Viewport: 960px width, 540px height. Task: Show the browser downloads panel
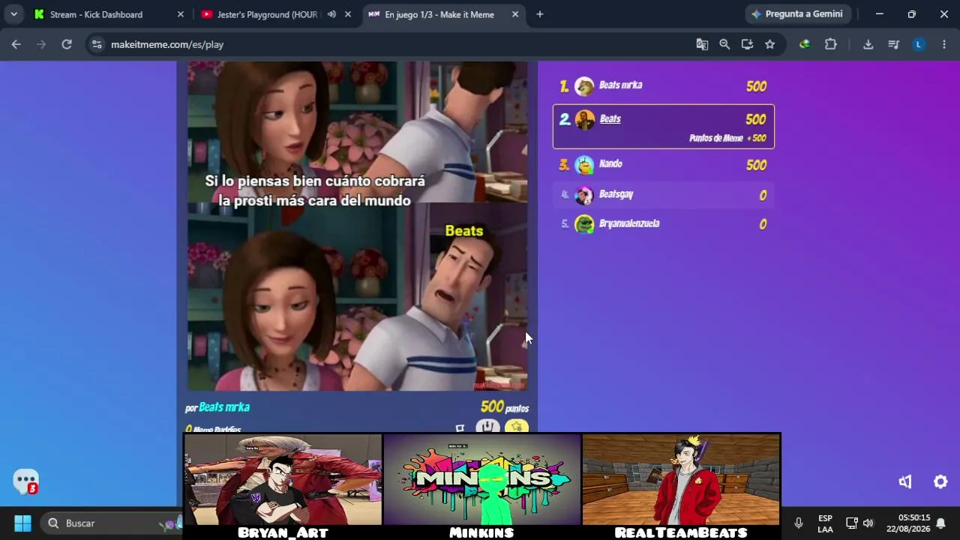868,44
